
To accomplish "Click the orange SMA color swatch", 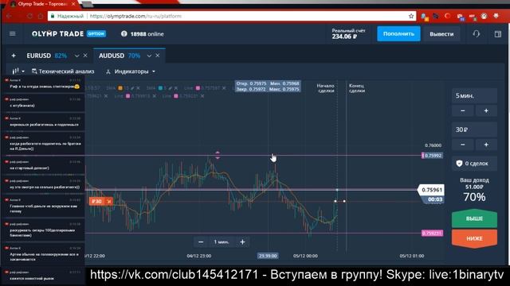I will (120, 88).
